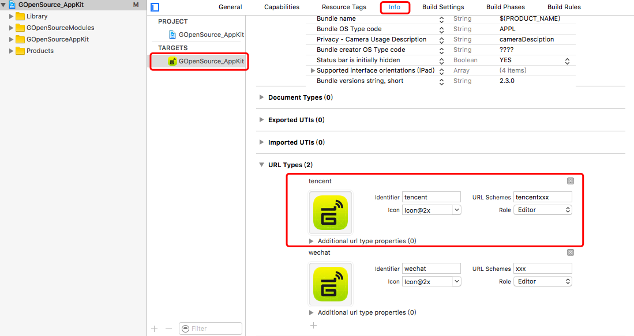Screen dimensions: 634x336
Task: Collapse the URL Types section
Action: point(261,164)
